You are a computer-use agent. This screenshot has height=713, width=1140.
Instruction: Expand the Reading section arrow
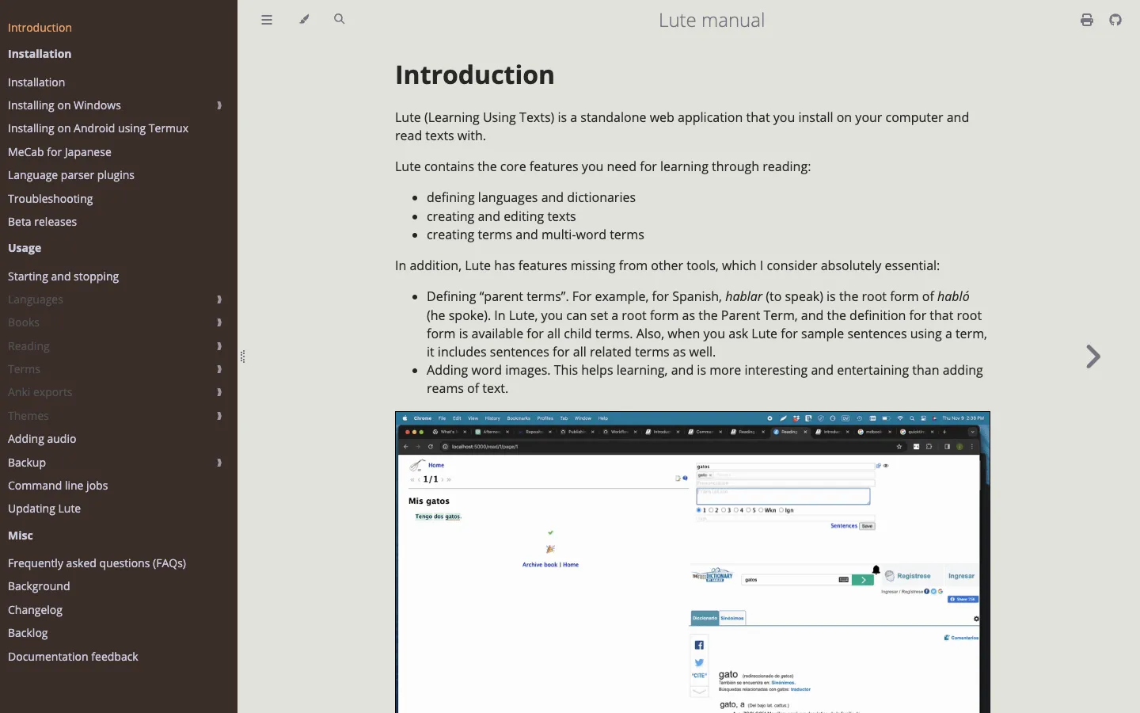coord(219,347)
